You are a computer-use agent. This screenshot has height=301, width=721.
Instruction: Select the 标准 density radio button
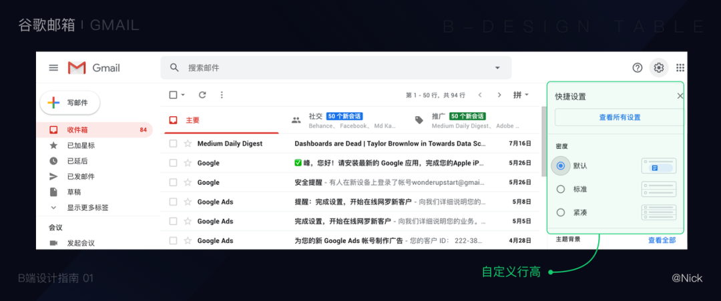click(x=561, y=189)
